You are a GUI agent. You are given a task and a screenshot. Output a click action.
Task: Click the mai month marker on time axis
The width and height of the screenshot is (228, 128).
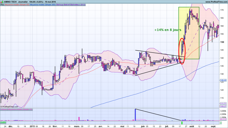122,126
